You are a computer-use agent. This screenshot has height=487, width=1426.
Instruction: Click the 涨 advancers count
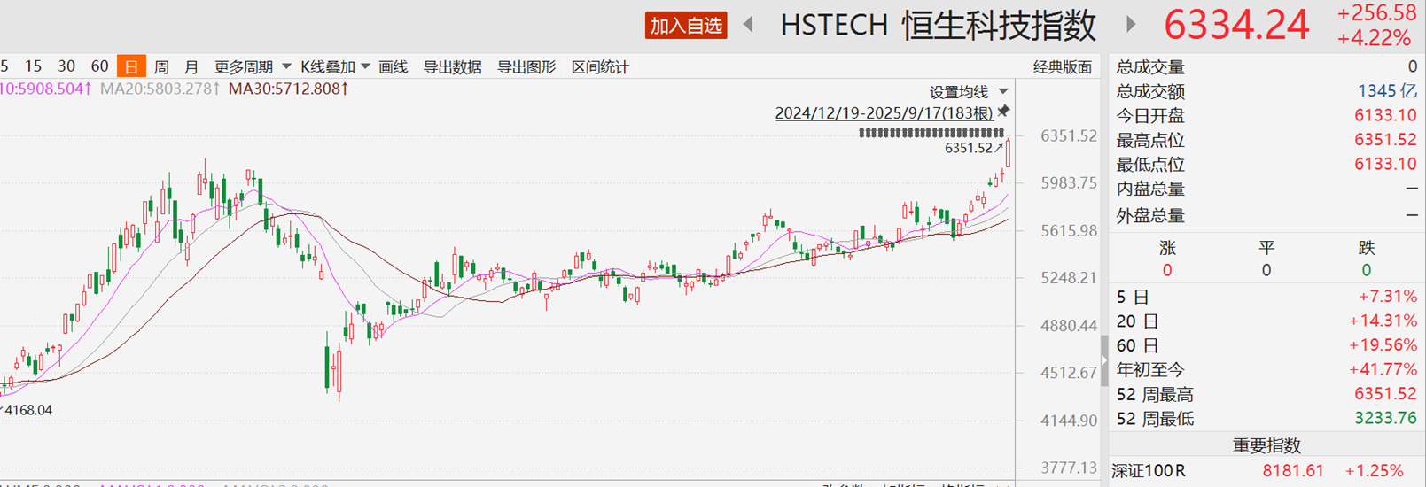click(1167, 270)
